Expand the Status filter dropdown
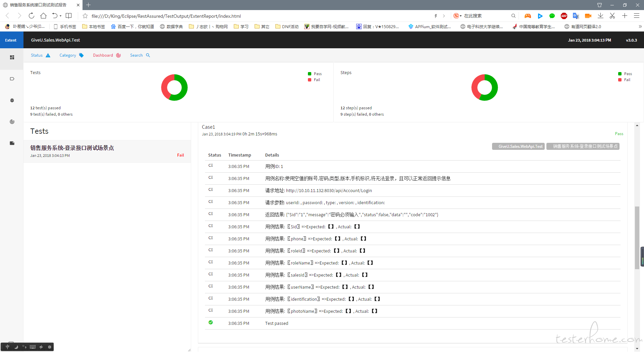The height and width of the screenshot is (352, 644). (x=40, y=55)
